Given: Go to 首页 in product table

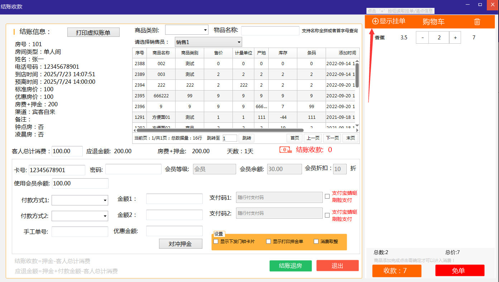Looking at the screenshot, I should pos(295,138).
